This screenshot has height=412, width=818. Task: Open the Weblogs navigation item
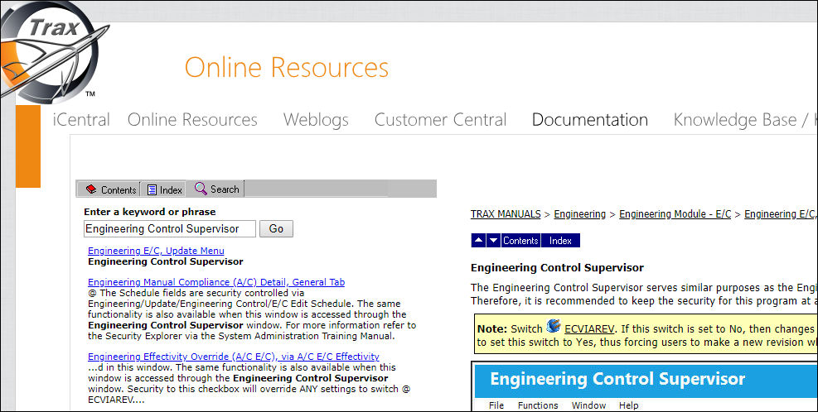click(x=316, y=120)
